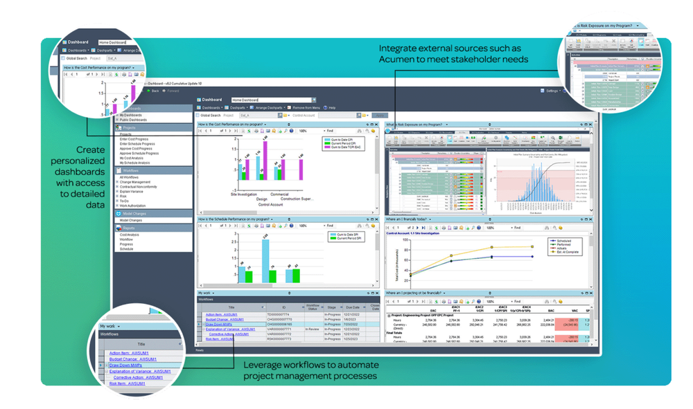Viewport: 693px width, 409px height.
Task: Click the Forward navigation icon
Action: point(164,91)
